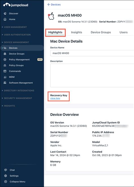Expand the User Authentication section
The image size is (134, 187).
pyautogui.click(x=16, y=35)
